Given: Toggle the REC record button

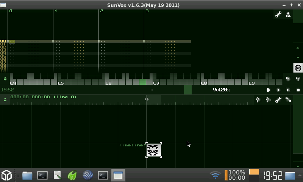Looking at the screenshot, I should click(x=288, y=14).
